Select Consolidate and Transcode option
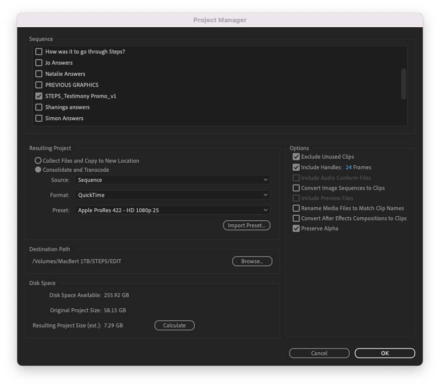This screenshot has height=387, width=440. [x=38, y=170]
